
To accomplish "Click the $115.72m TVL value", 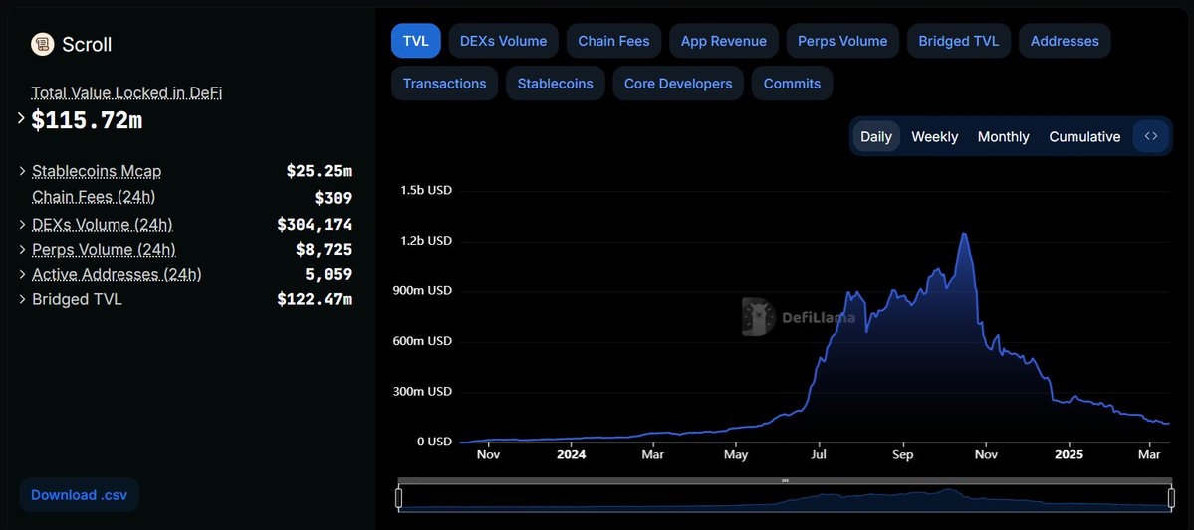I will pos(87,120).
